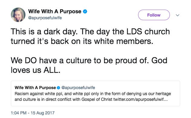191x118 pixels.
Task: Click the verified badge beside the large display name
Action: pos(85,11)
